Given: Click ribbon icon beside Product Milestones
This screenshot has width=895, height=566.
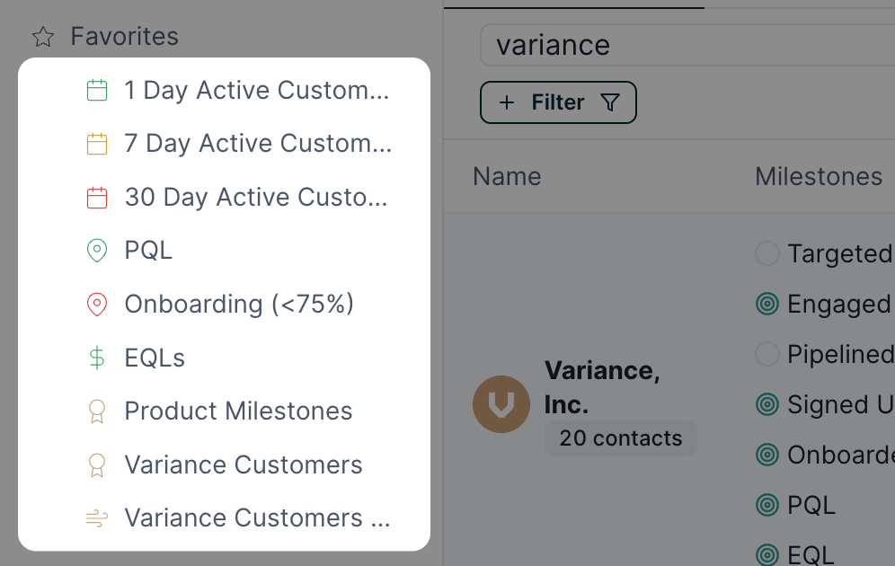Looking at the screenshot, I should tap(97, 411).
